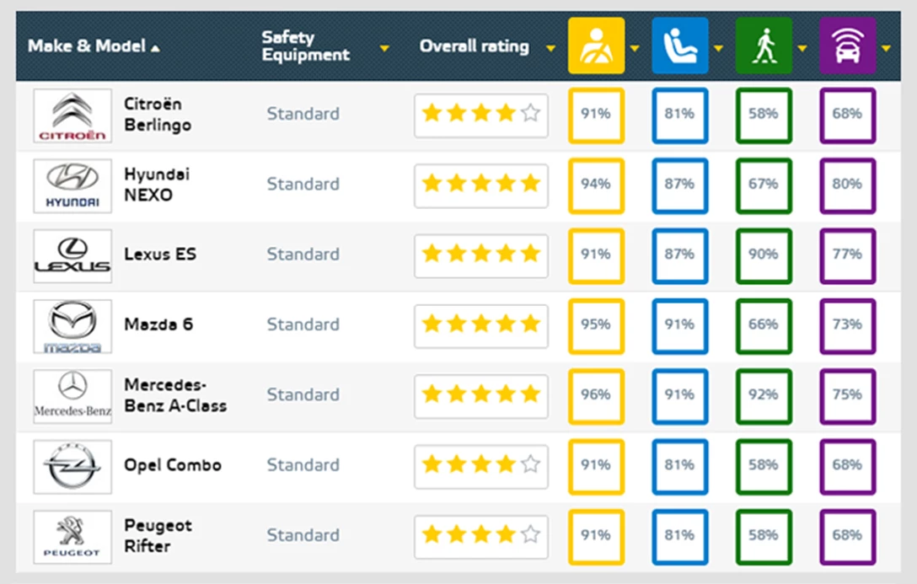Click Mazda 6 91% blue score box
Image resolution: width=917 pixels, height=584 pixels.
click(x=679, y=324)
